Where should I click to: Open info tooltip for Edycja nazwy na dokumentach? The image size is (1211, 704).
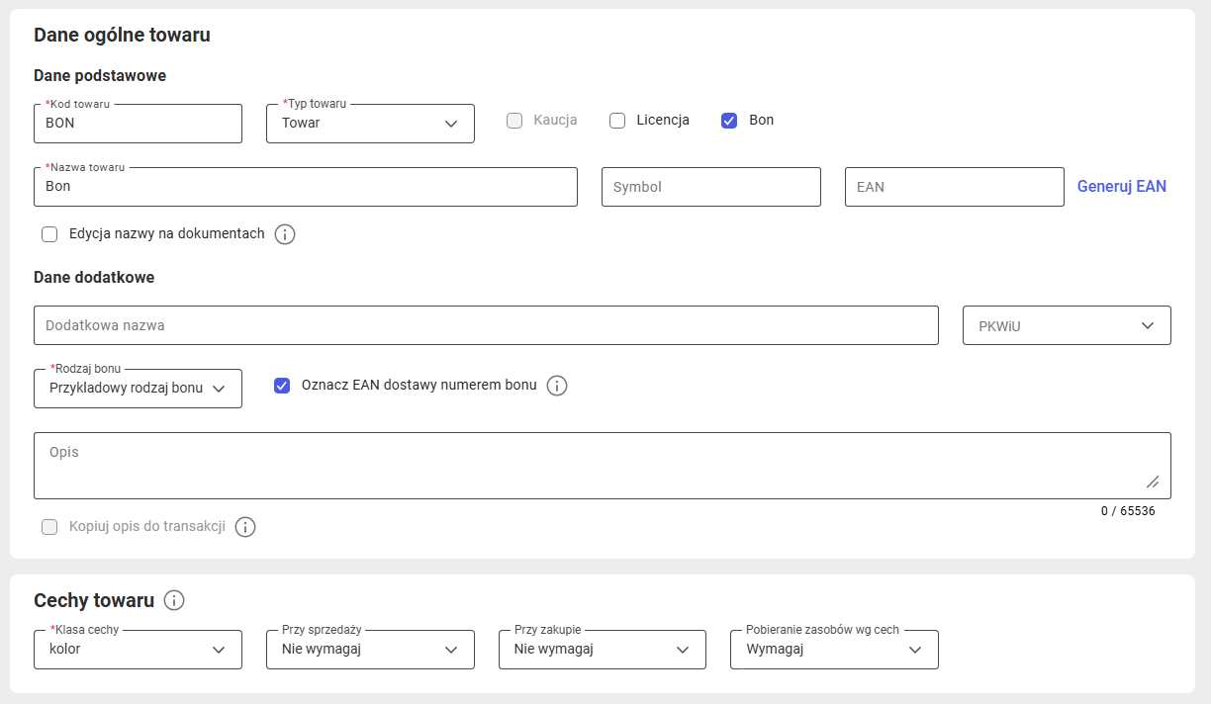[x=285, y=234]
